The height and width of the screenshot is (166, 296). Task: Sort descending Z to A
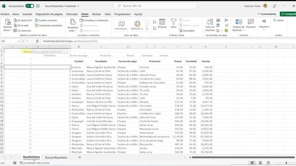coord(154,28)
